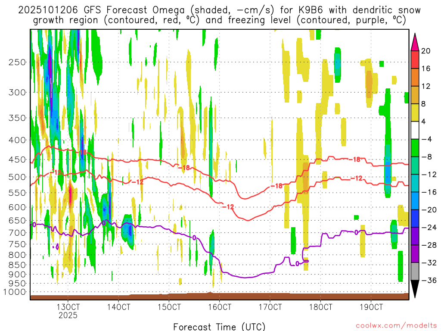Click the Forecast Time (UTC) axis title

pos(219,327)
